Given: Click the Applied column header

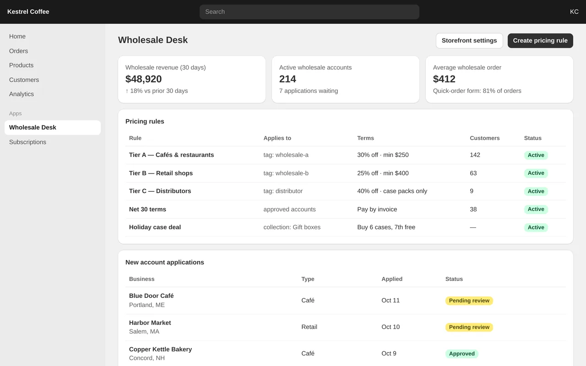Looking at the screenshot, I should [392, 279].
